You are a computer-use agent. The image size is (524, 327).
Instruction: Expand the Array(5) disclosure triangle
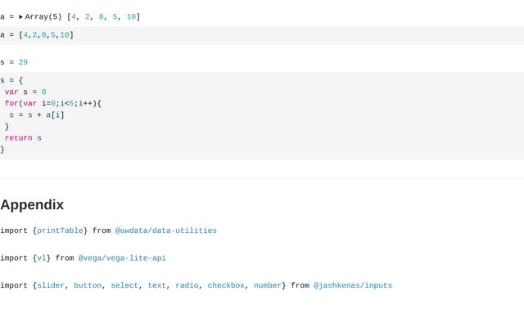pos(21,17)
